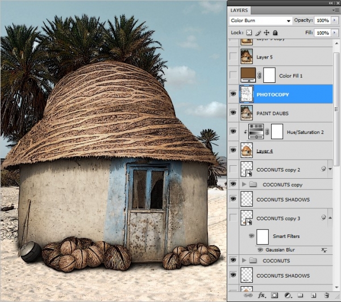
Task: Show the COCONUTS copy 2 layer
Action: point(234,169)
